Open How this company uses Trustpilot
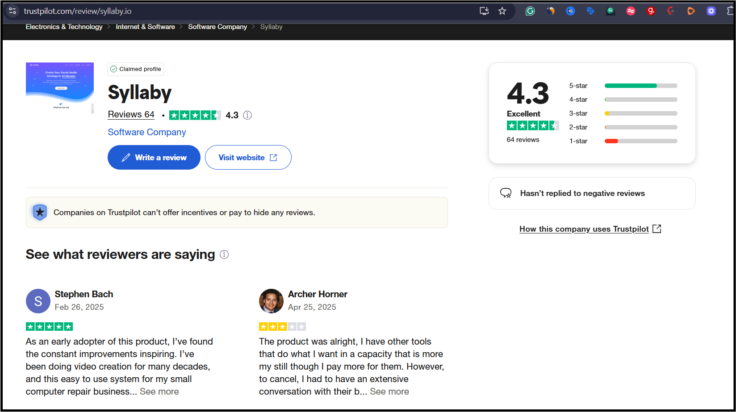This screenshot has height=412, width=736. (x=584, y=229)
